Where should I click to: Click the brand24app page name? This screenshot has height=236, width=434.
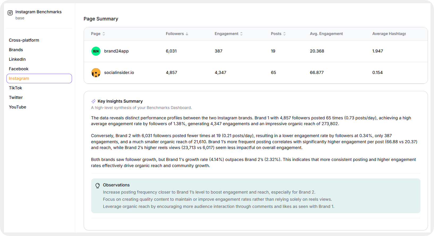coord(116,51)
